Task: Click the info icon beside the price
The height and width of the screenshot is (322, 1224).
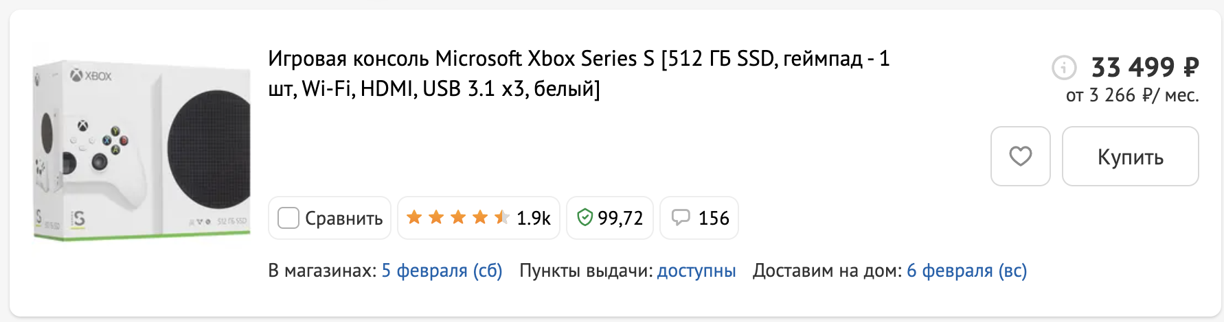Action: pos(1064,68)
